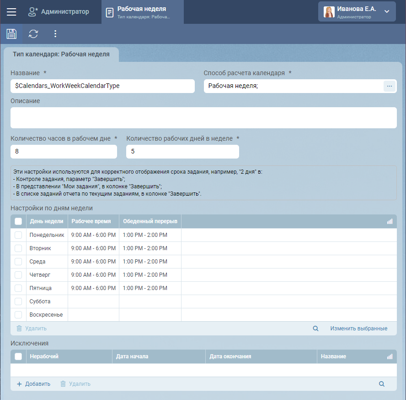Toggle select-all checkbox in exceptions table header
Image resolution: width=406 pixels, height=400 pixels.
[18, 356]
